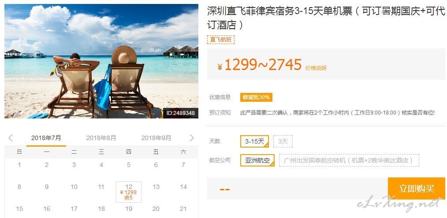This screenshot has width=447, height=218.
Task: Select date 5 in the calendar
Action: click(129, 165)
